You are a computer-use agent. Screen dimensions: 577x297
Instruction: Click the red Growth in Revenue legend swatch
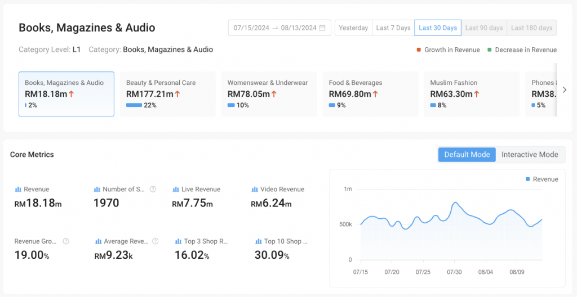pyautogui.click(x=419, y=50)
